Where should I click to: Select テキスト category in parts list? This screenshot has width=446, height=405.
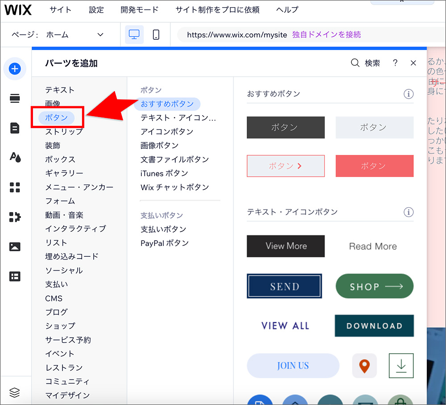coord(60,90)
